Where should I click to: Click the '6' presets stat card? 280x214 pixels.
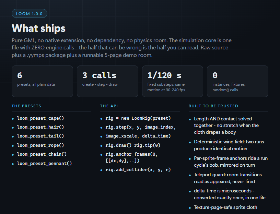(x=42, y=81)
